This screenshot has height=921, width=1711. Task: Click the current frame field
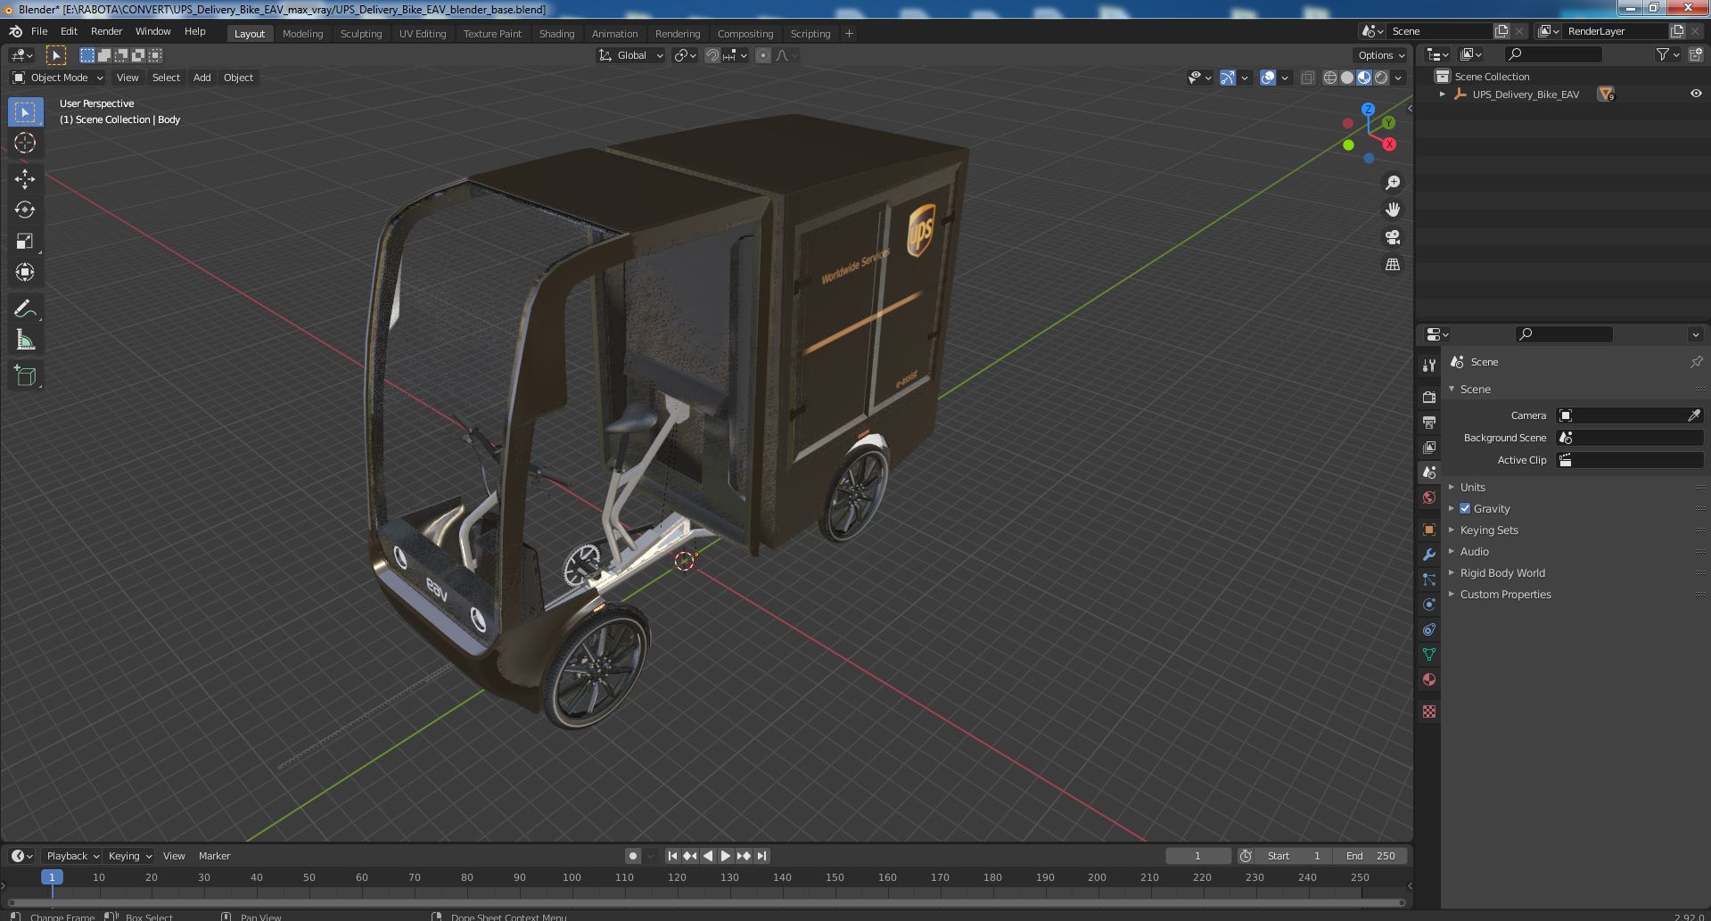(x=1197, y=856)
